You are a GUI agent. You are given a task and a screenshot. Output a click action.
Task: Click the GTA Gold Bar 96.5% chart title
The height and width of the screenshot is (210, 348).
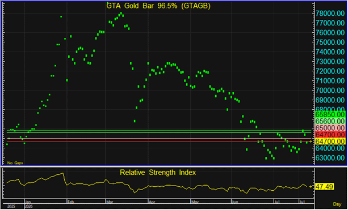coord(158,6)
